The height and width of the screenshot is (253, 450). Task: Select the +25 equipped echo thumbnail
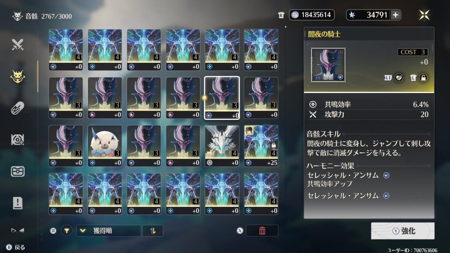pos(261,146)
